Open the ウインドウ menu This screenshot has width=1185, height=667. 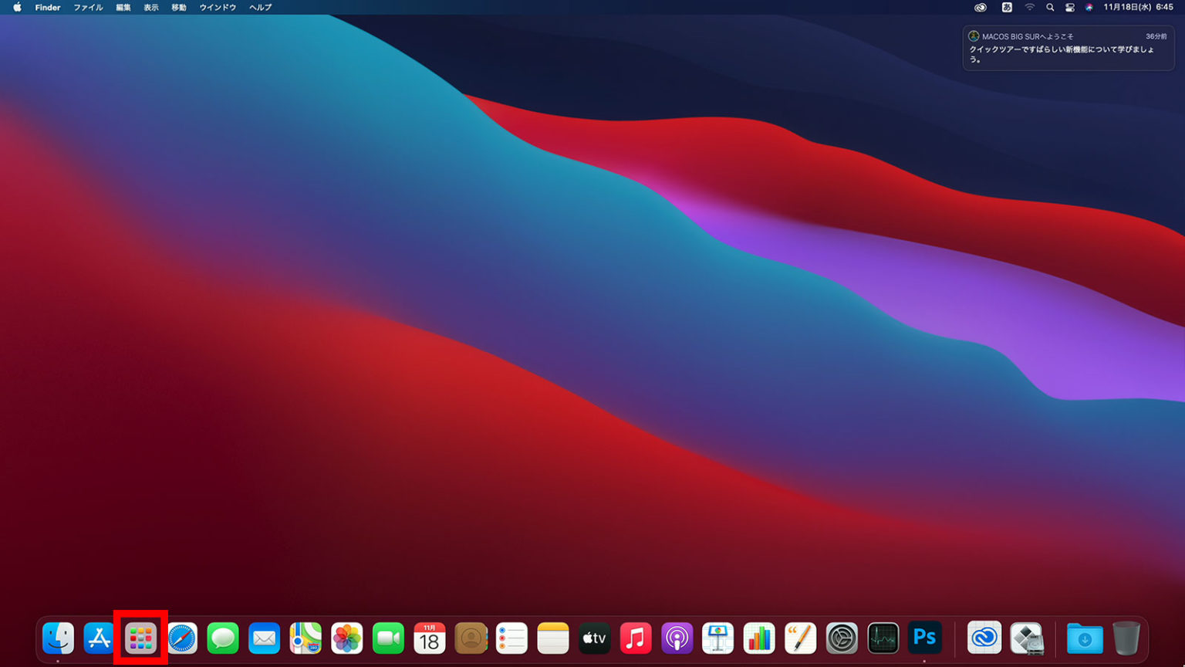218,7
